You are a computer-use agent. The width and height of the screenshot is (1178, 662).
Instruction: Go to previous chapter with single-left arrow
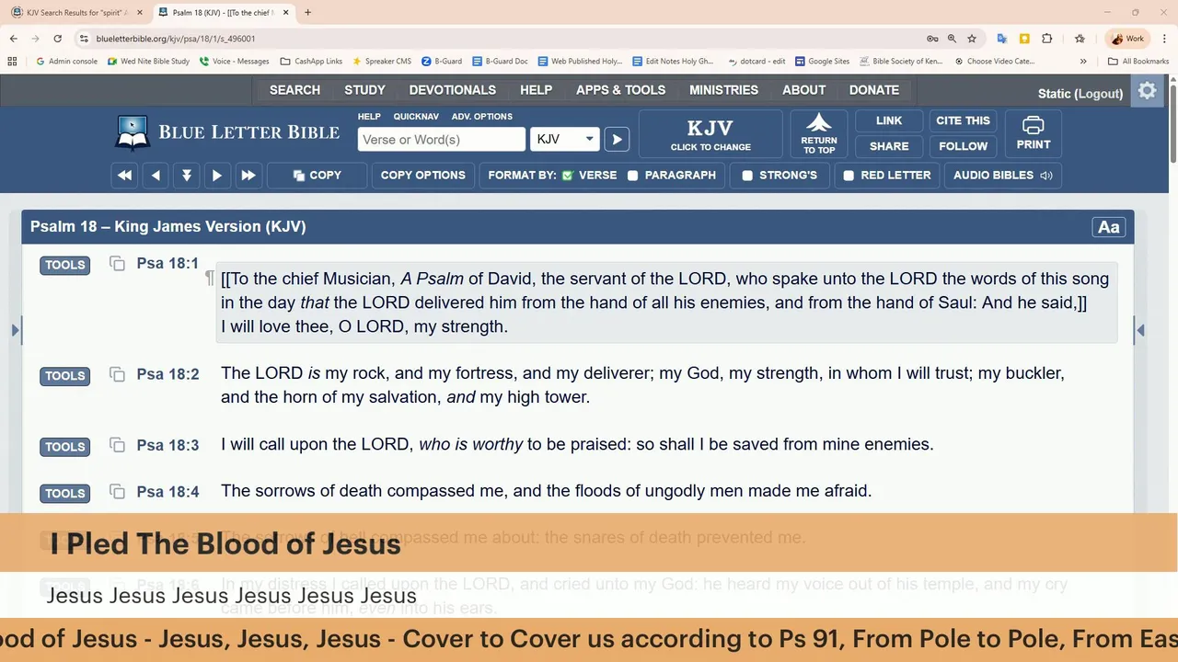click(x=156, y=176)
